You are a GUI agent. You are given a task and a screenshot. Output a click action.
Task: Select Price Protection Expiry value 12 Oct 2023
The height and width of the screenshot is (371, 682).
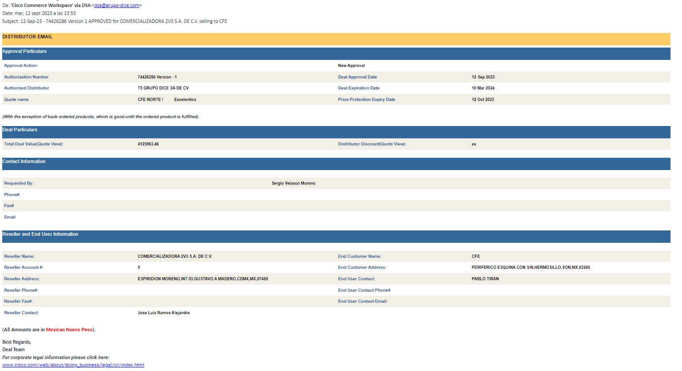tap(483, 100)
